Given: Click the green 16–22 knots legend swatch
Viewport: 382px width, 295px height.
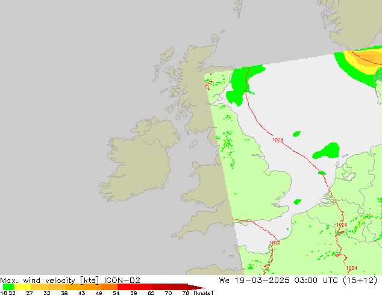Looking at the screenshot, I should pos(8,287).
